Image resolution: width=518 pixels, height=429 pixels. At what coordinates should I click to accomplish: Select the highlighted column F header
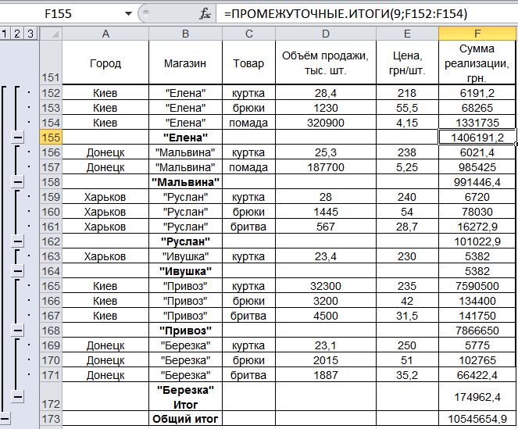(x=477, y=34)
